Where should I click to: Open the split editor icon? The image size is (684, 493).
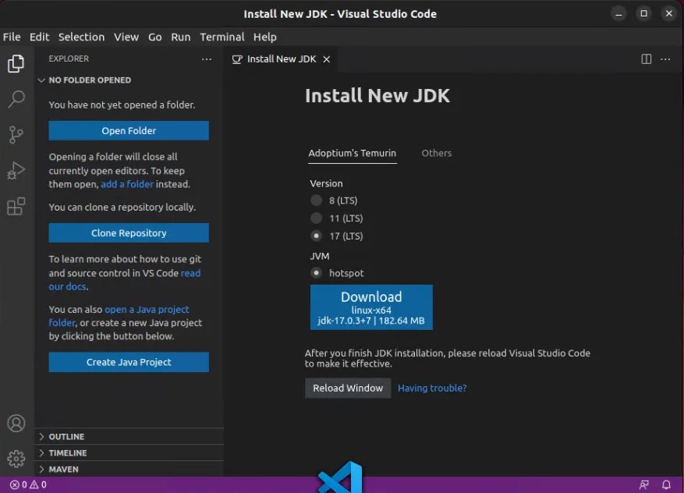[646, 59]
